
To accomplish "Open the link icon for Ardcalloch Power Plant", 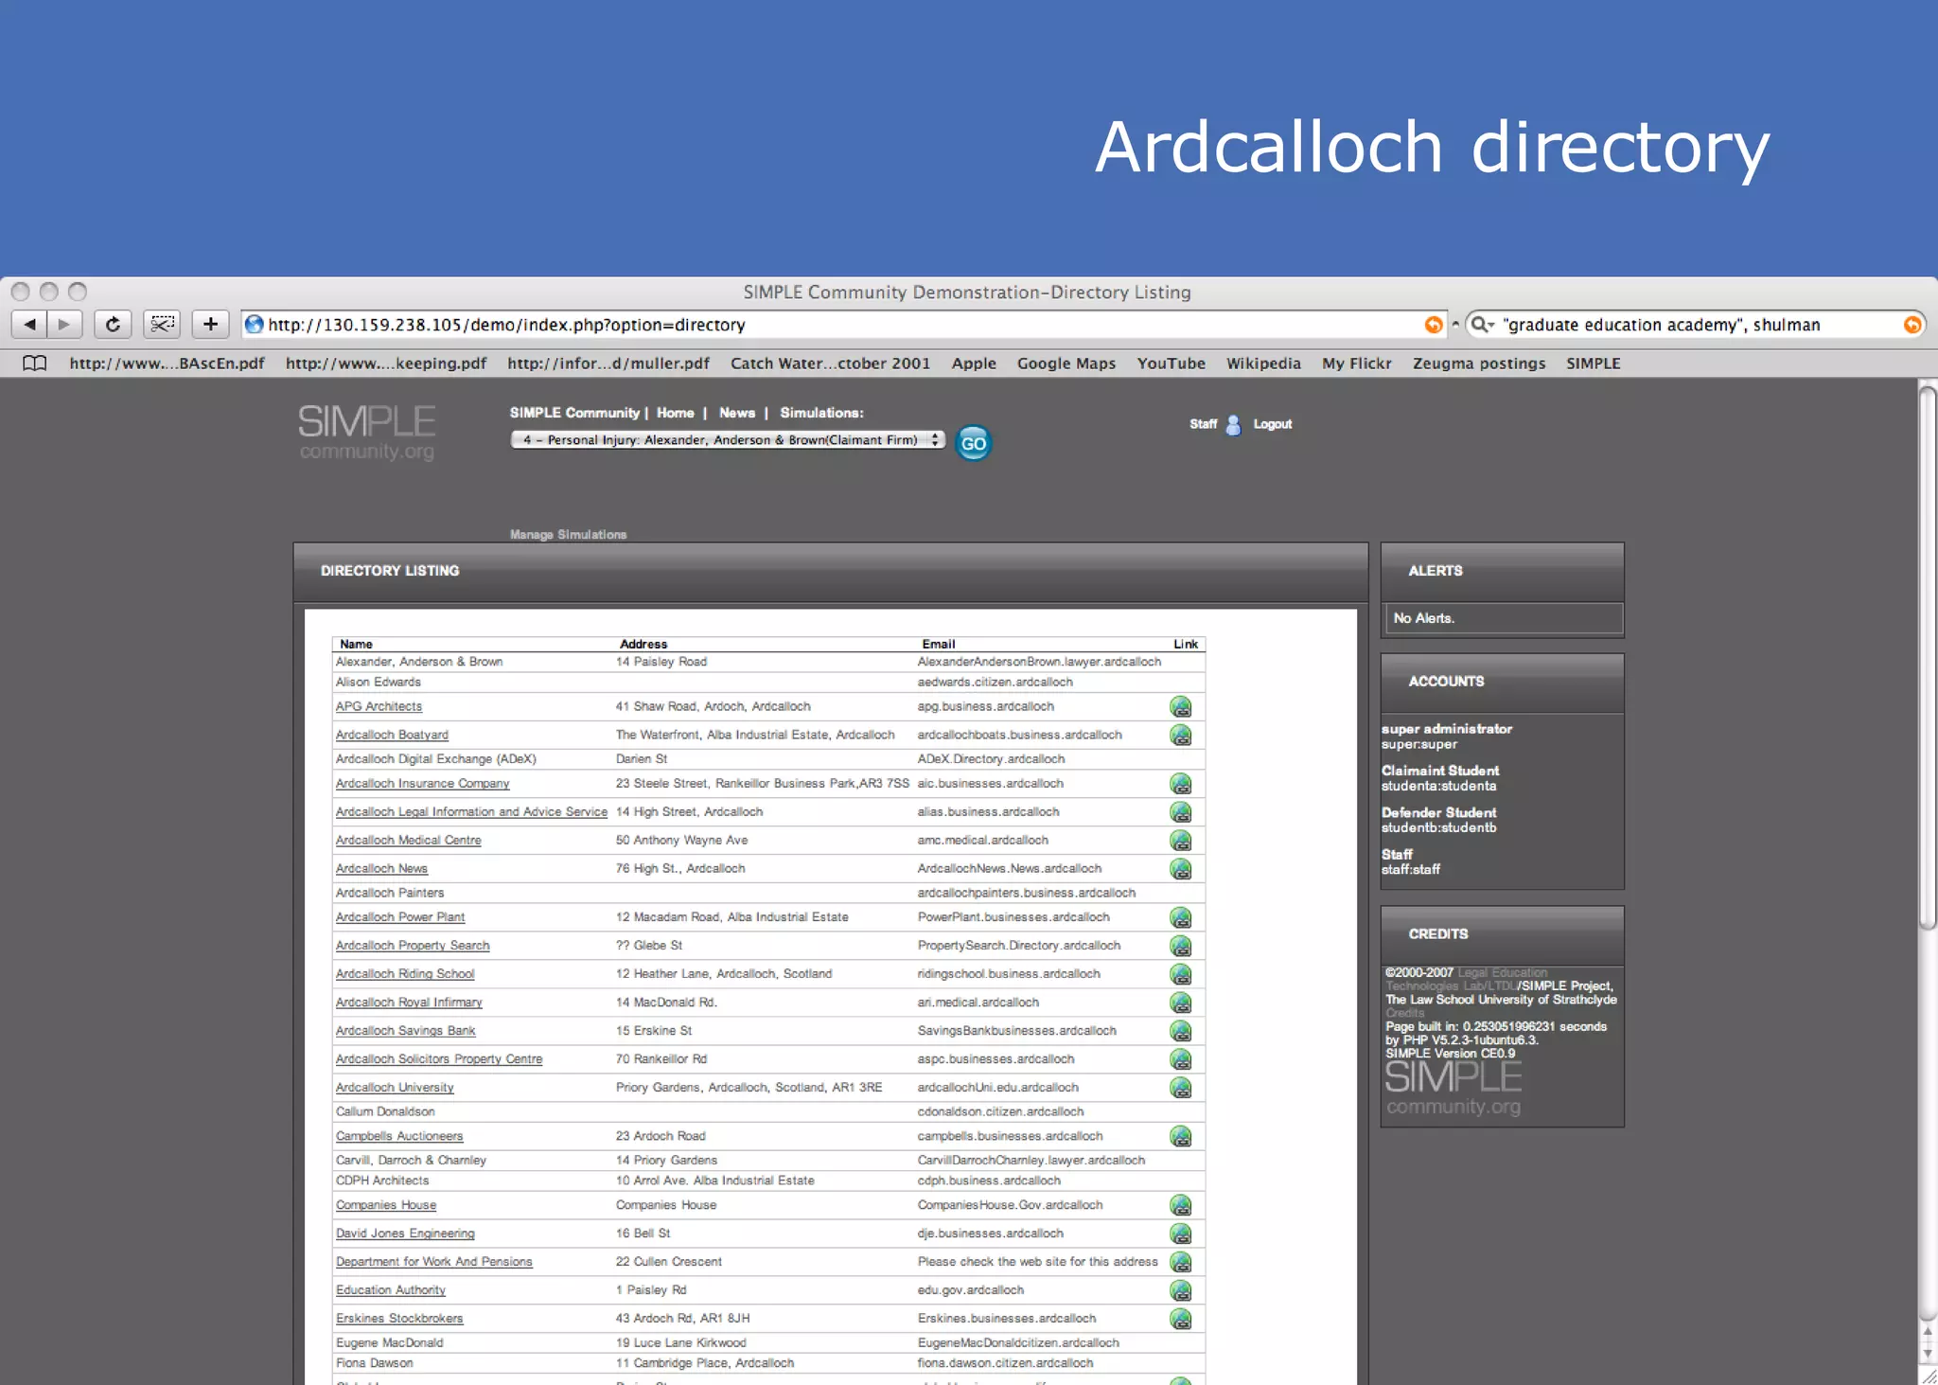I will (1180, 917).
